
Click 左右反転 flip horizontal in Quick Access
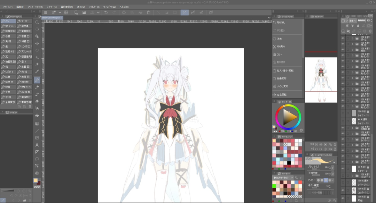click(x=282, y=94)
